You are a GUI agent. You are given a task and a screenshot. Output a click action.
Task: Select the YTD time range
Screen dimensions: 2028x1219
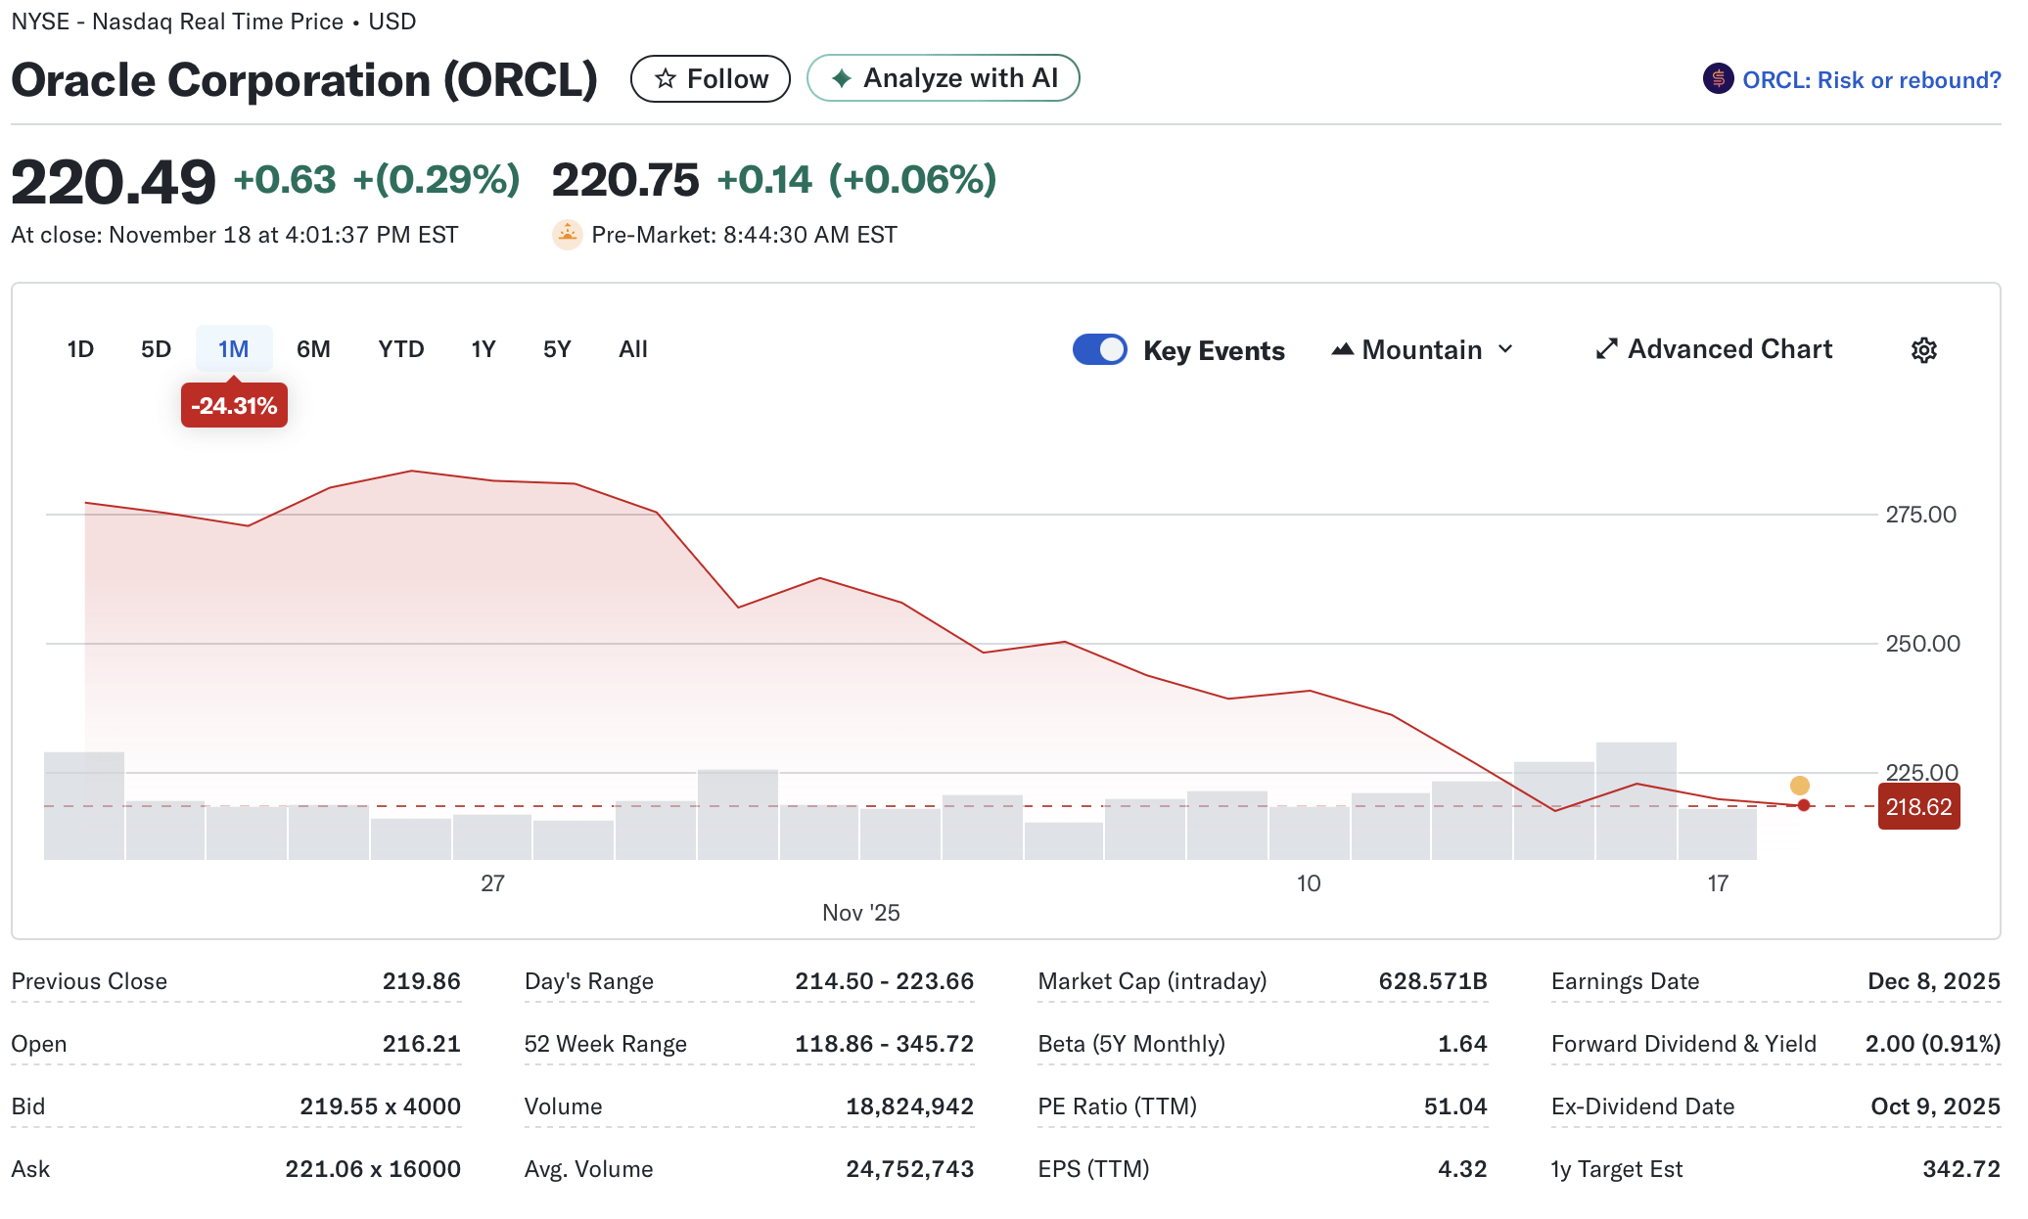[x=399, y=349]
